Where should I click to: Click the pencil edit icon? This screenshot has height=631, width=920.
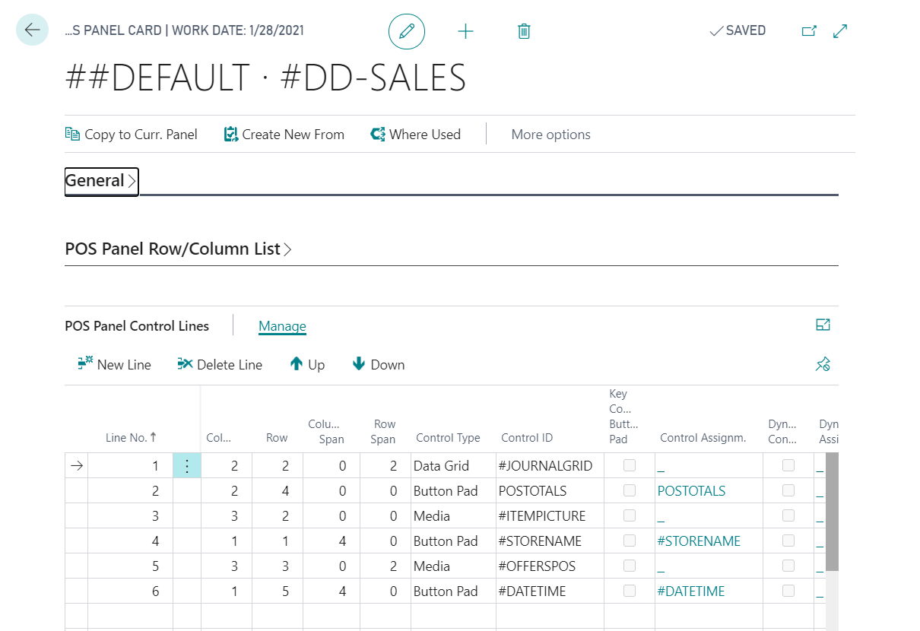(407, 31)
